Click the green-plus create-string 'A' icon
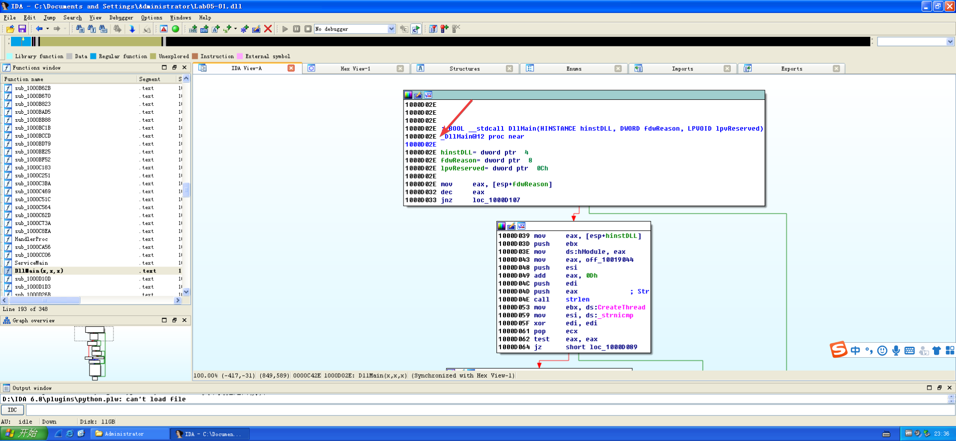The height and width of the screenshot is (441, 956). [216, 29]
